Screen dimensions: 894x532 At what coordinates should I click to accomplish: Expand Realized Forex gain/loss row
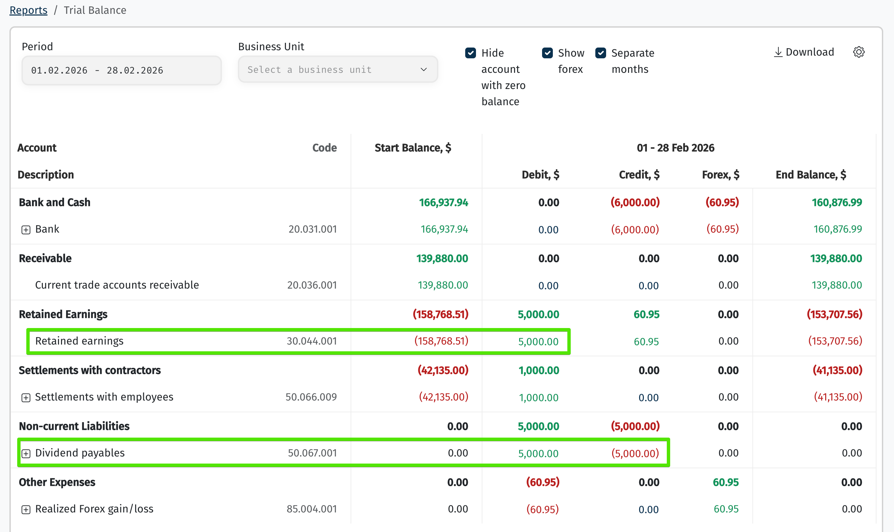tap(26, 509)
